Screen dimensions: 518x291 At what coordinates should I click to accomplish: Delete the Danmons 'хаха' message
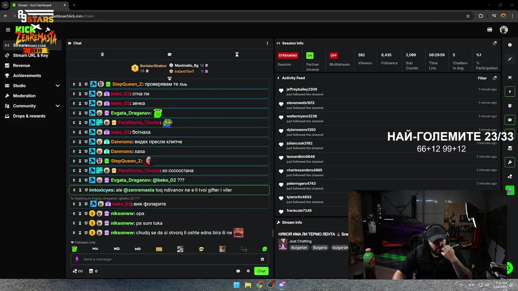click(x=74, y=152)
